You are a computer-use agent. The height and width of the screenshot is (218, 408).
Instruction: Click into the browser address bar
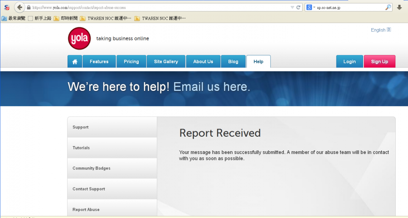[159, 8]
